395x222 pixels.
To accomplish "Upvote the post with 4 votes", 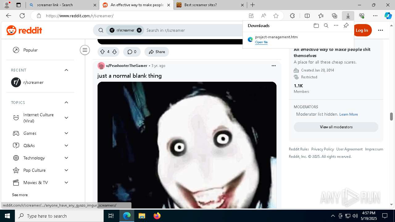I will coord(102,52).
